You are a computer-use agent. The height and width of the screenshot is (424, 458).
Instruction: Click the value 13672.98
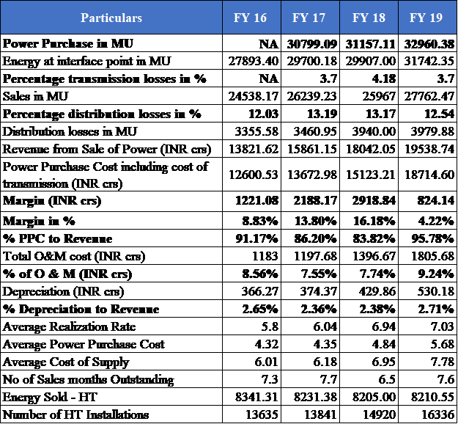312,175
